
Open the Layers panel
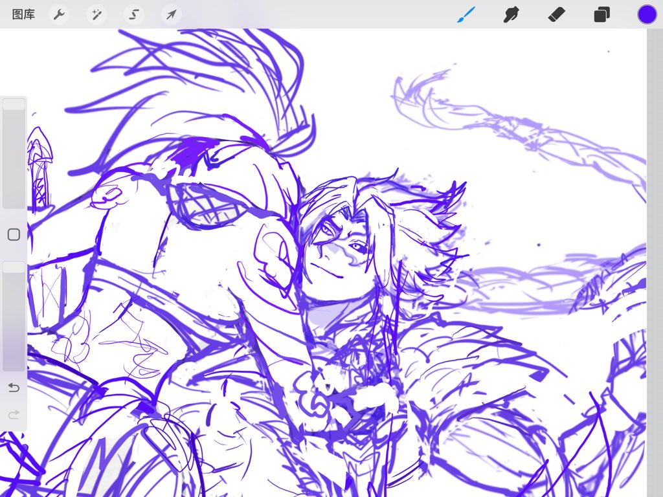pyautogui.click(x=601, y=15)
